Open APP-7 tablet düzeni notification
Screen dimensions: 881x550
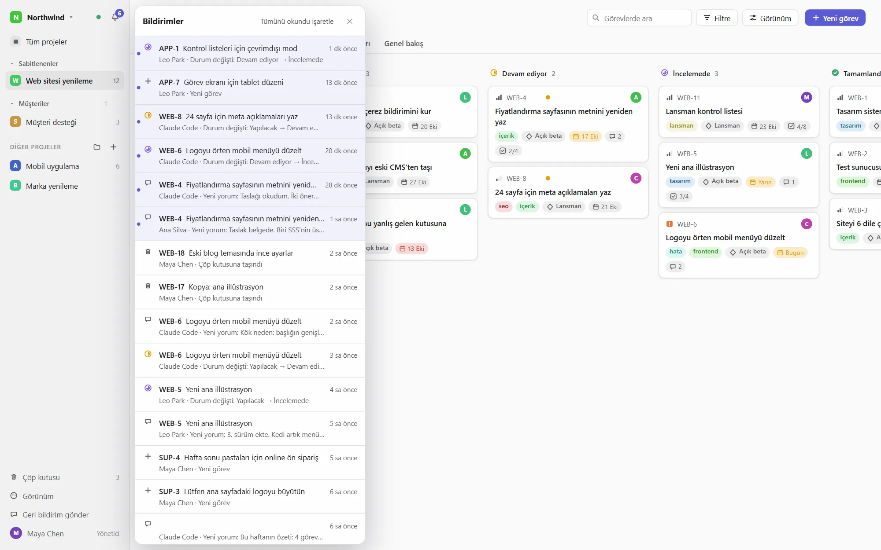[x=250, y=88]
